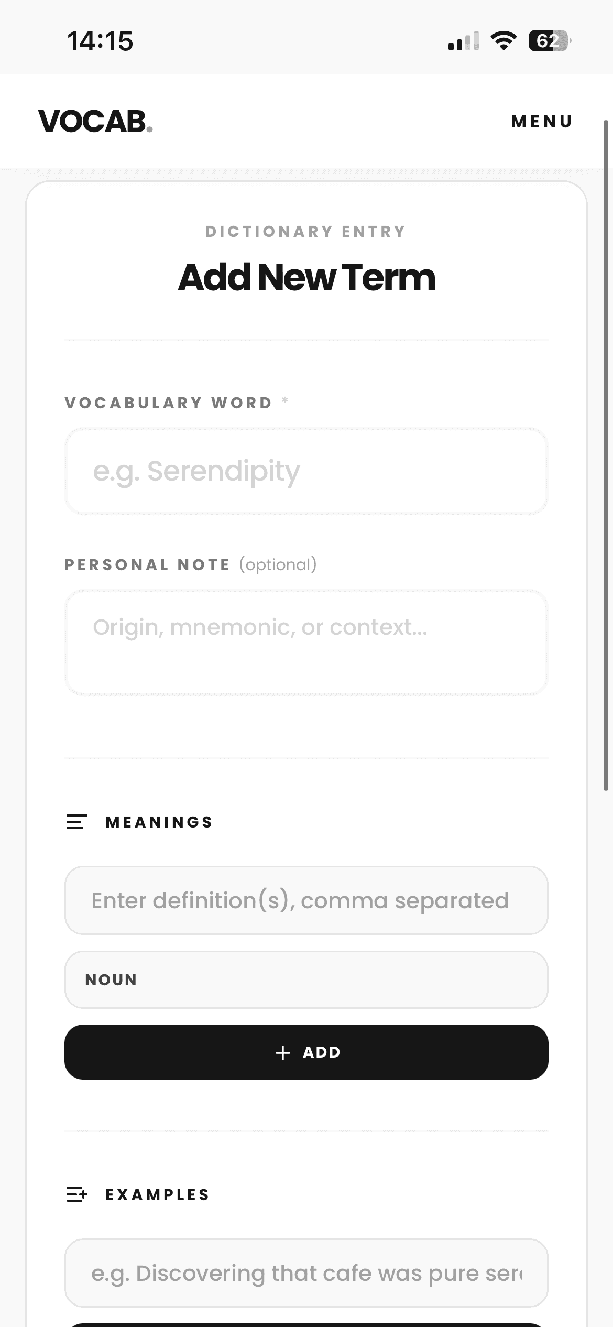Focus the definition(s) input field

click(x=306, y=900)
